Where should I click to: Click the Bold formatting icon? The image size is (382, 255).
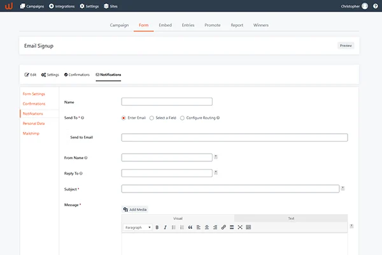(157, 227)
